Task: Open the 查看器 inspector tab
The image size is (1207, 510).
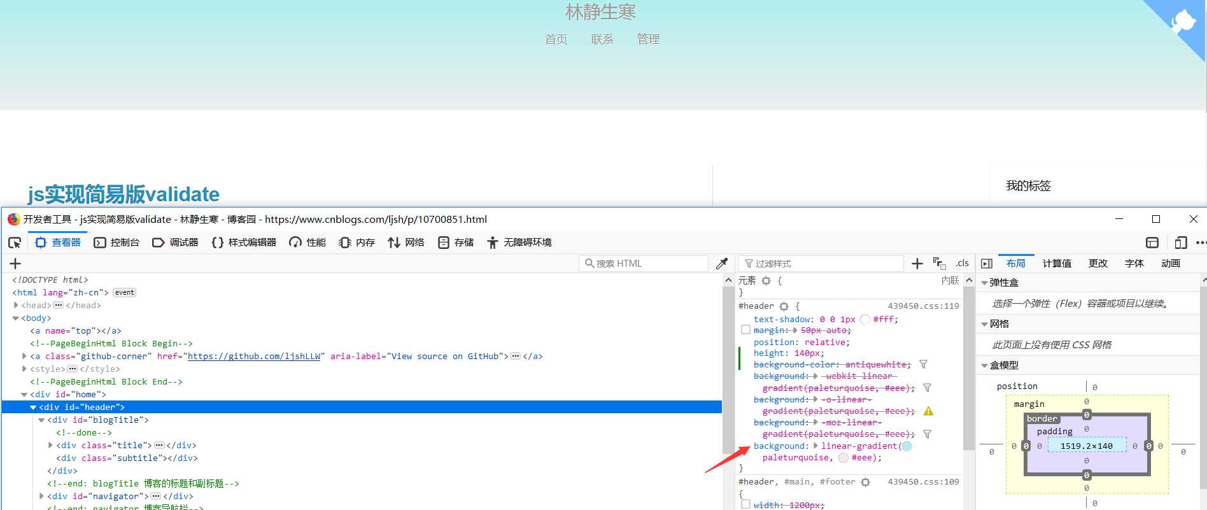Action: pyautogui.click(x=58, y=243)
